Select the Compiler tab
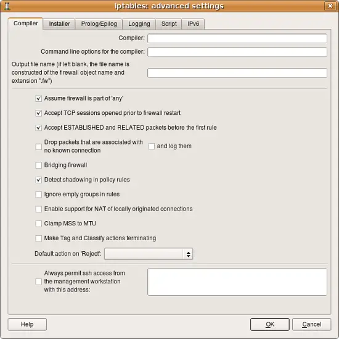Viewport: 339px width, 339px height. pos(25,23)
